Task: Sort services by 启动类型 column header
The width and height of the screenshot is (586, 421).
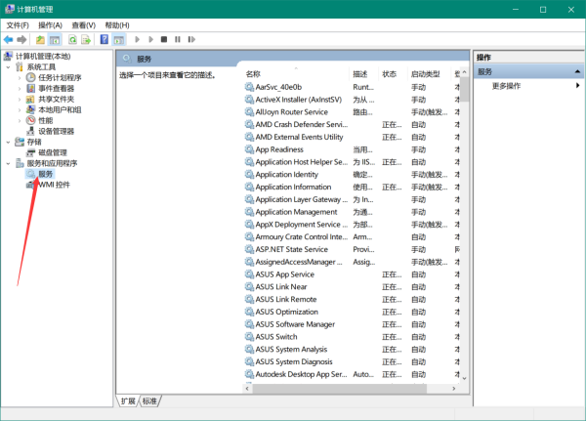Action: (x=426, y=73)
